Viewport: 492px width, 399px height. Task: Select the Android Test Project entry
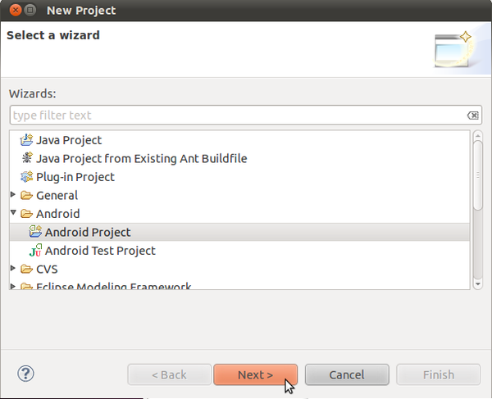tap(100, 251)
